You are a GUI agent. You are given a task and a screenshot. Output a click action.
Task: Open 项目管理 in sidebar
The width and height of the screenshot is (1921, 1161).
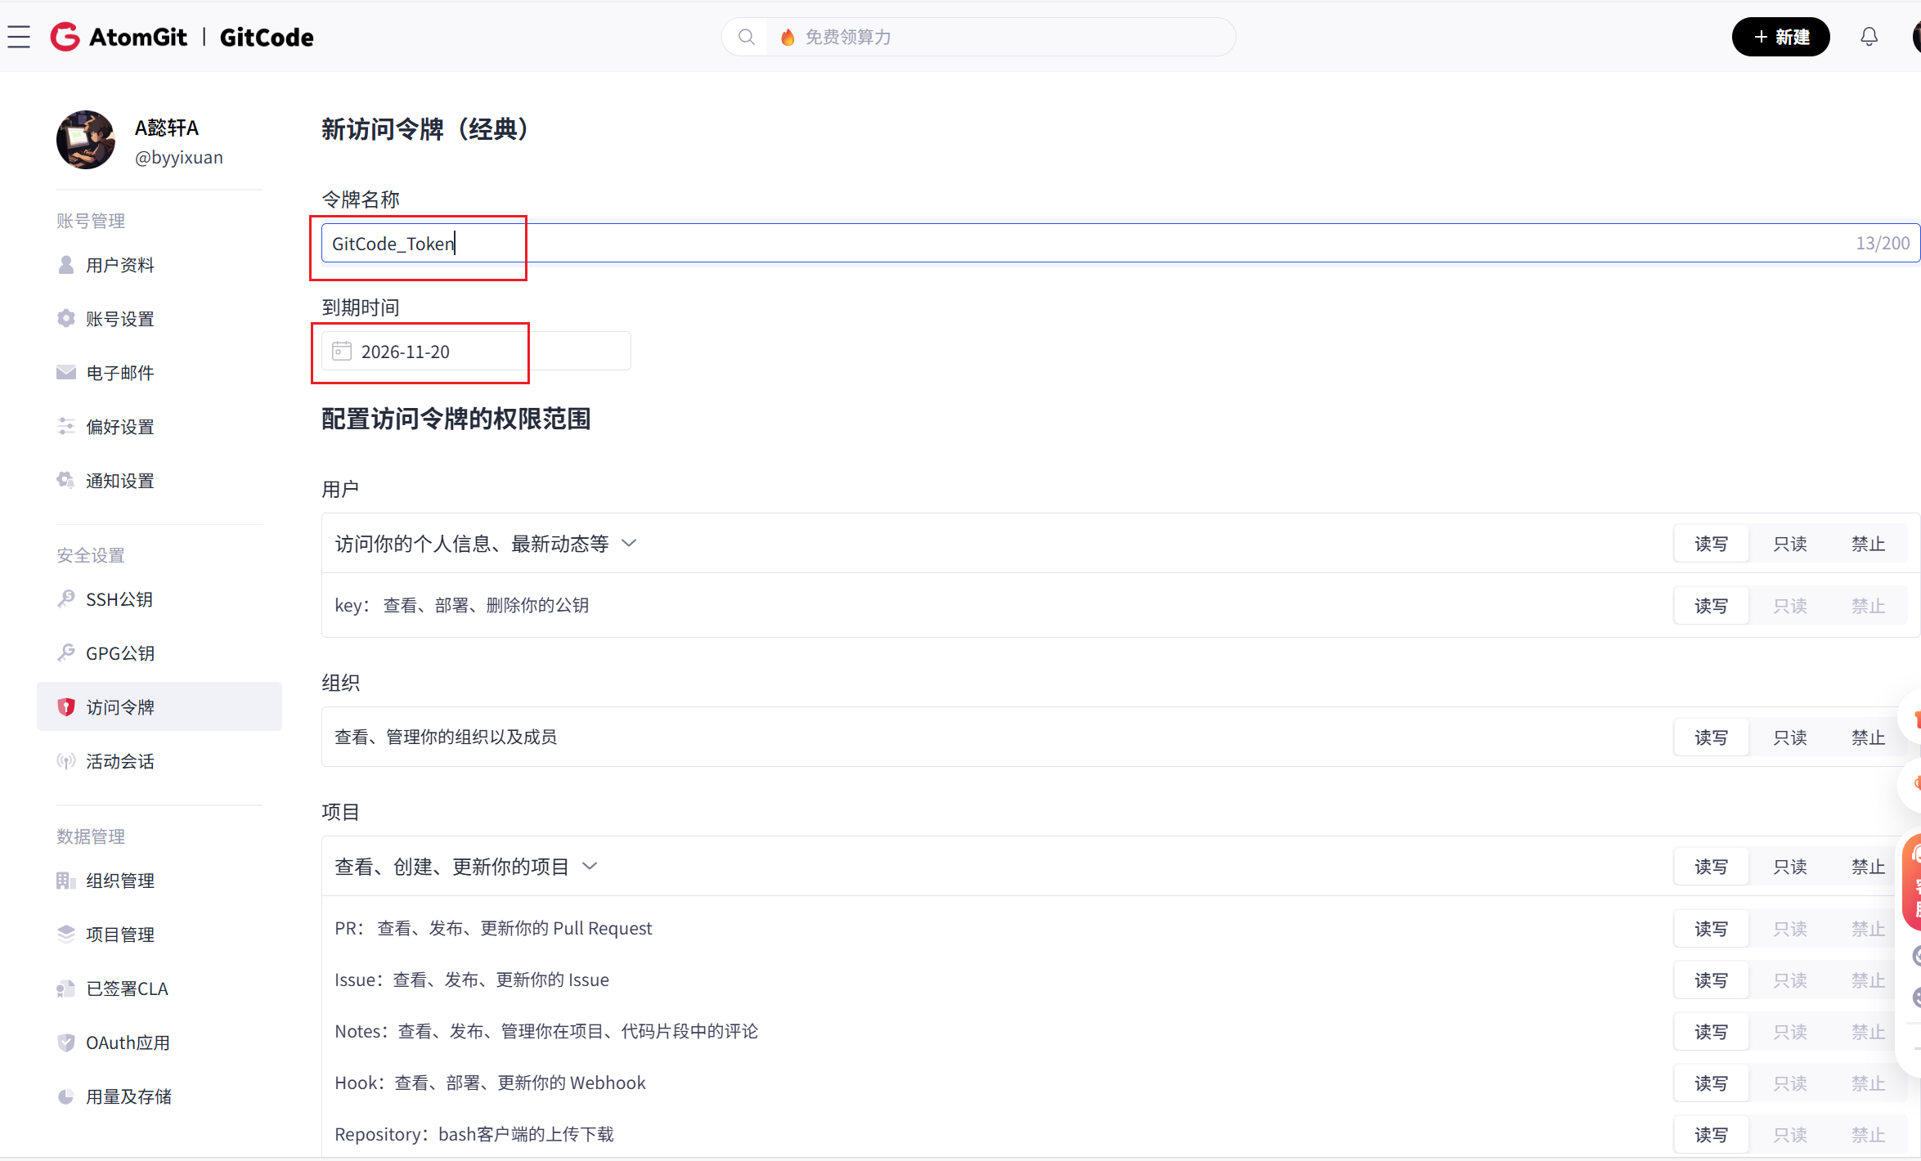(120, 935)
